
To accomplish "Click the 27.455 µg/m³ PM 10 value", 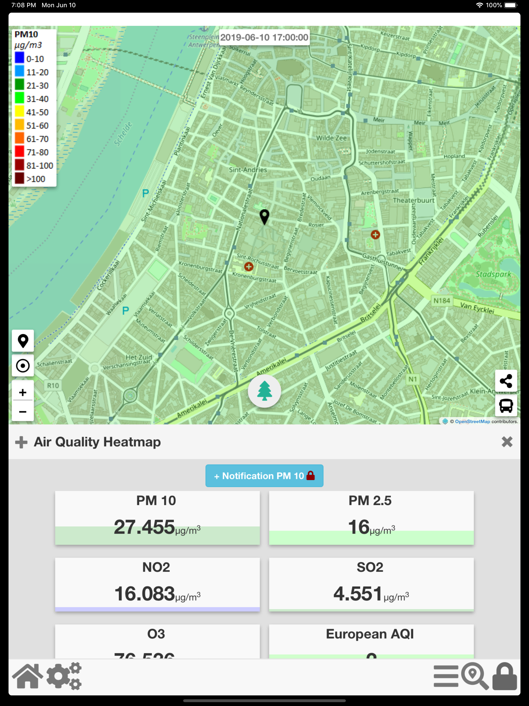I will tap(157, 527).
